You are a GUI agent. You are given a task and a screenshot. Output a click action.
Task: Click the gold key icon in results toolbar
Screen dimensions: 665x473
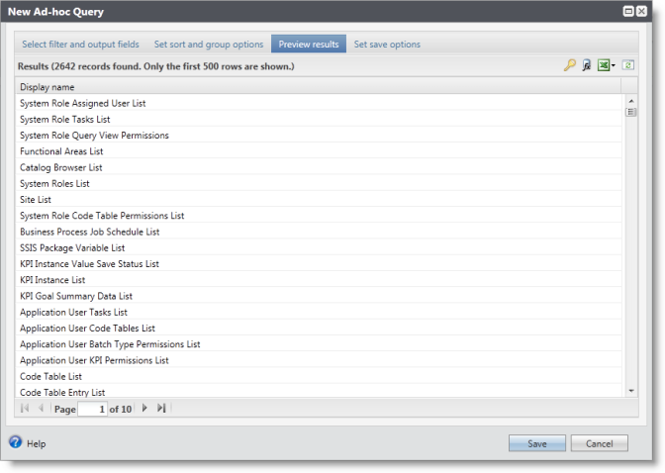tap(569, 65)
